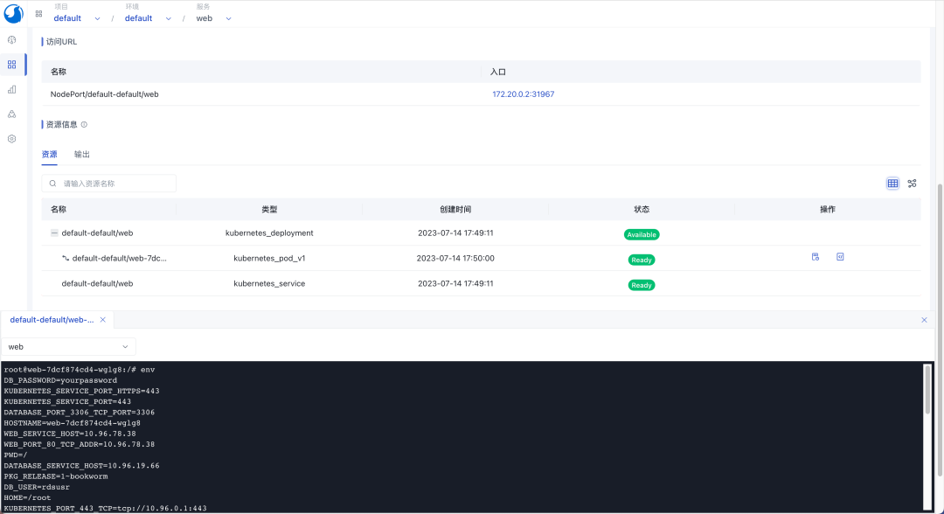This screenshot has height=514, width=944.
Task: View logs for the web-7dc pod
Action: 816,257
